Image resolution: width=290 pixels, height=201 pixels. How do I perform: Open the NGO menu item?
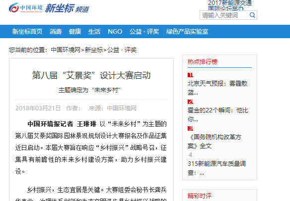point(115,32)
